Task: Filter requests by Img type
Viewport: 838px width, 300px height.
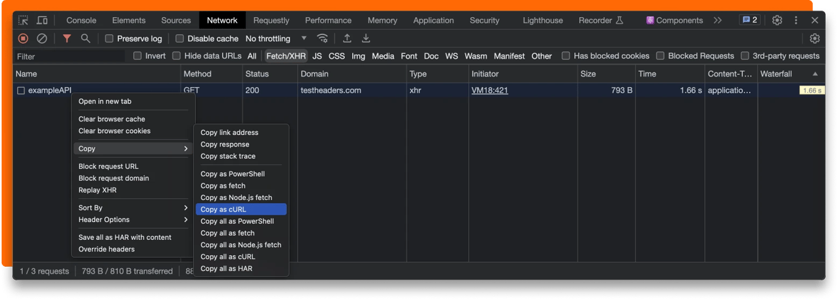Action: (358, 56)
